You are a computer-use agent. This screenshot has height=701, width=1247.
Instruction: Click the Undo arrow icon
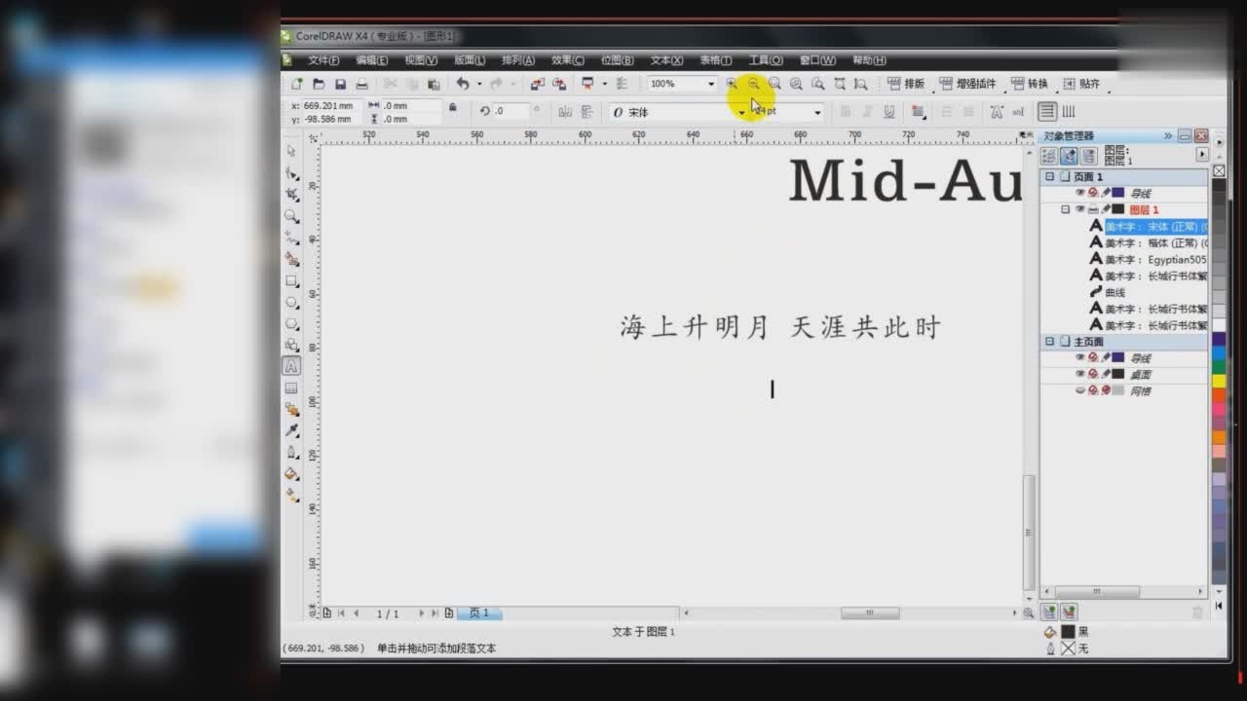coord(463,85)
